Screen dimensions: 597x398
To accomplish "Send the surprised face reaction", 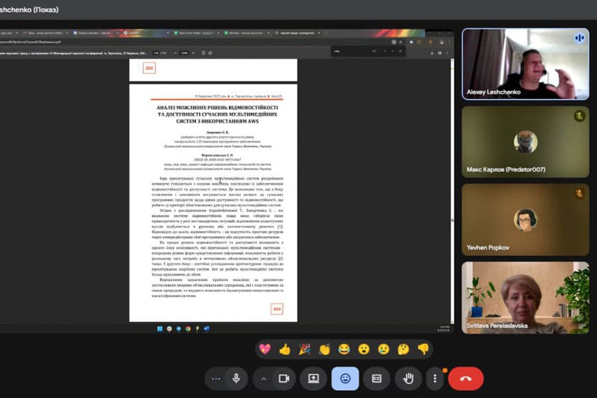I will 364,349.
